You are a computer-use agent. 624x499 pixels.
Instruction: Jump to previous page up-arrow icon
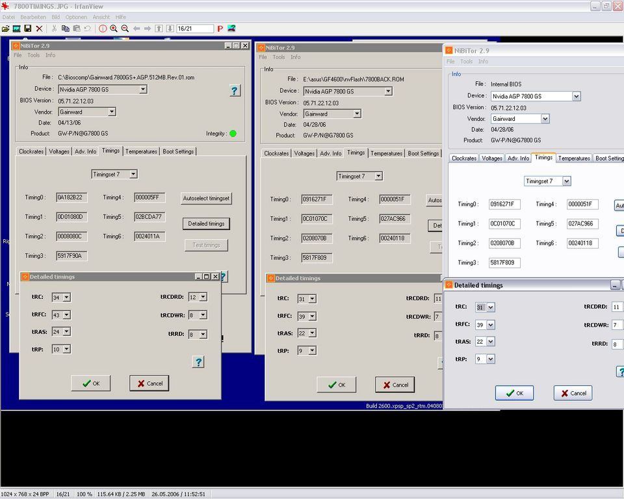159,29
